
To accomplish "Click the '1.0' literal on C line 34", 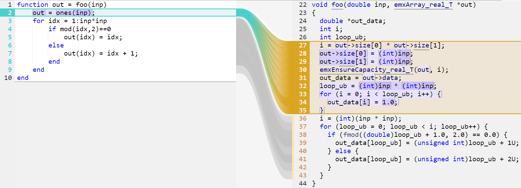I will pyautogui.click(x=388, y=102).
